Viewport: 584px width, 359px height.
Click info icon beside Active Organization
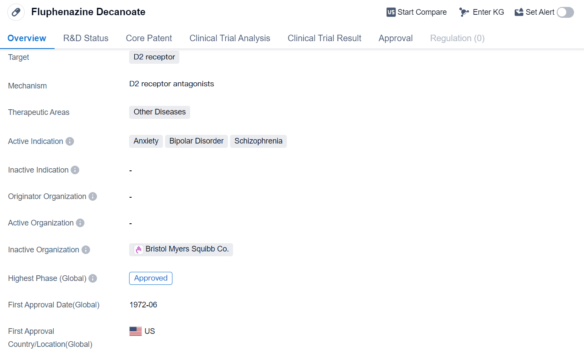coord(80,223)
